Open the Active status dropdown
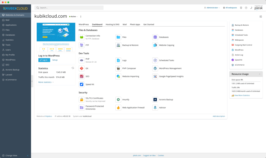 [73, 17]
